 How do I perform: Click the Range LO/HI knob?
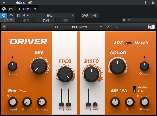[x=145, y=102]
